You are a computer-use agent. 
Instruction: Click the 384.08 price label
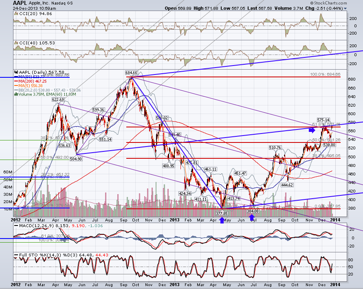click(x=253, y=211)
